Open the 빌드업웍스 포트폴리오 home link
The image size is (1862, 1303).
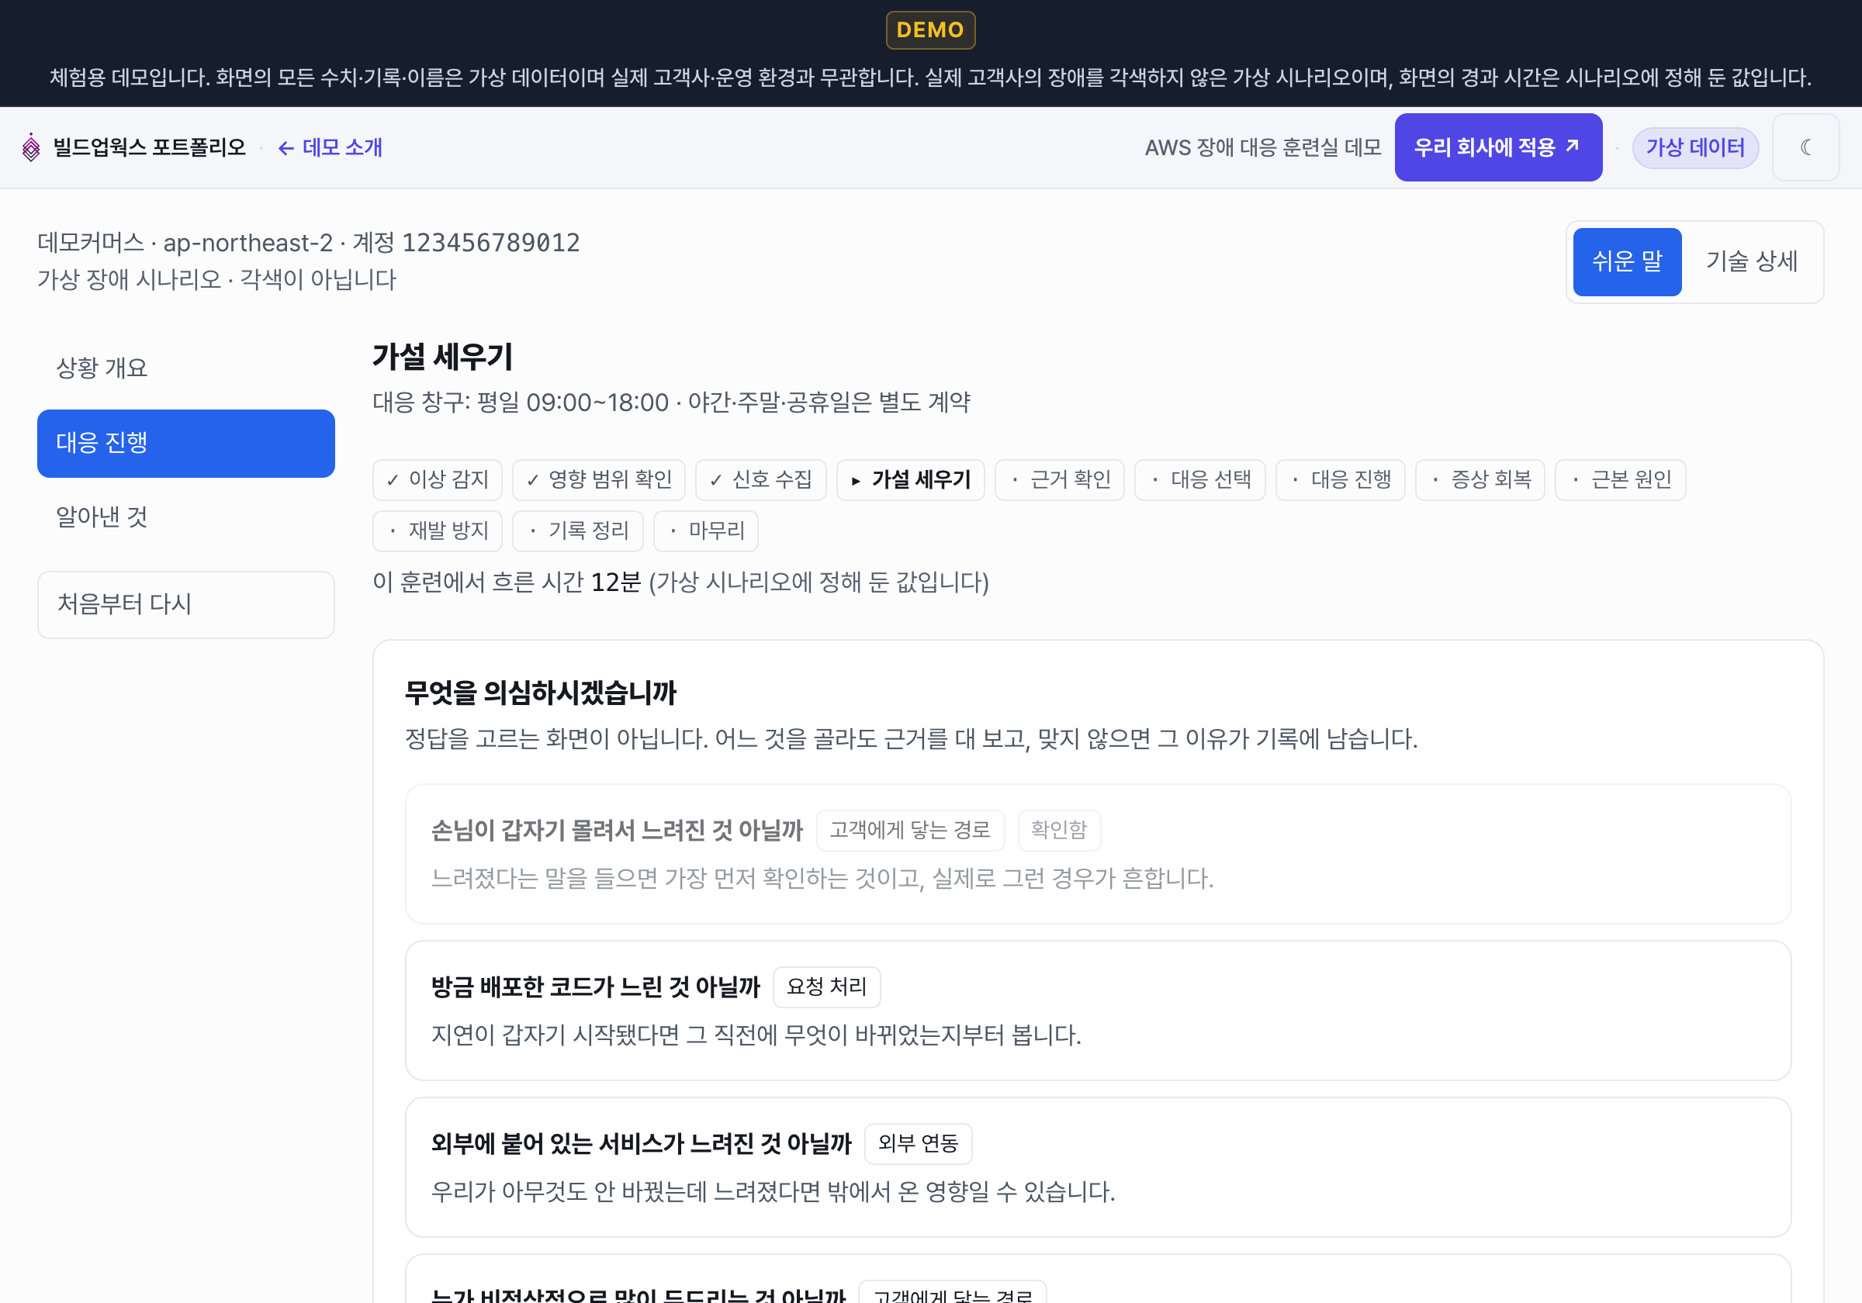click(x=149, y=147)
